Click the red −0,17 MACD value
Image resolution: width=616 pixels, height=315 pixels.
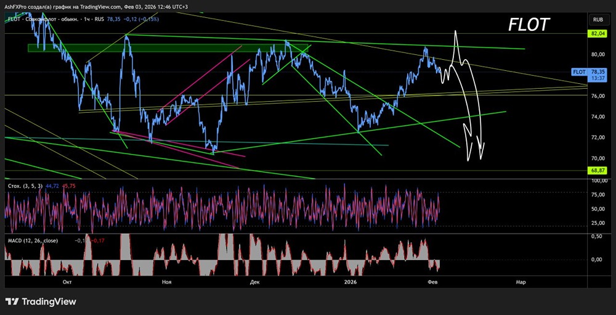98,240
